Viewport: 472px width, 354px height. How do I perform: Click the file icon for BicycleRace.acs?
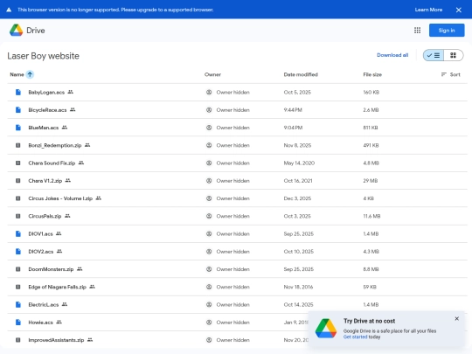pos(18,110)
